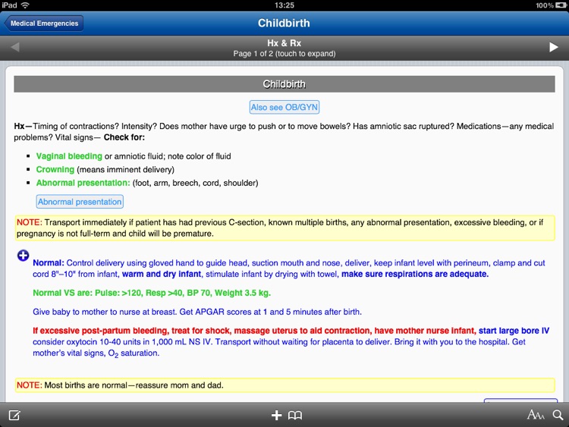Tap the gray Childbirth section heading

pos(284,84)
